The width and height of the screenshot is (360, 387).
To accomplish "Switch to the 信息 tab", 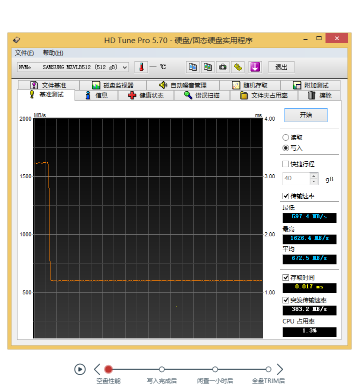I will pos(96,95).
